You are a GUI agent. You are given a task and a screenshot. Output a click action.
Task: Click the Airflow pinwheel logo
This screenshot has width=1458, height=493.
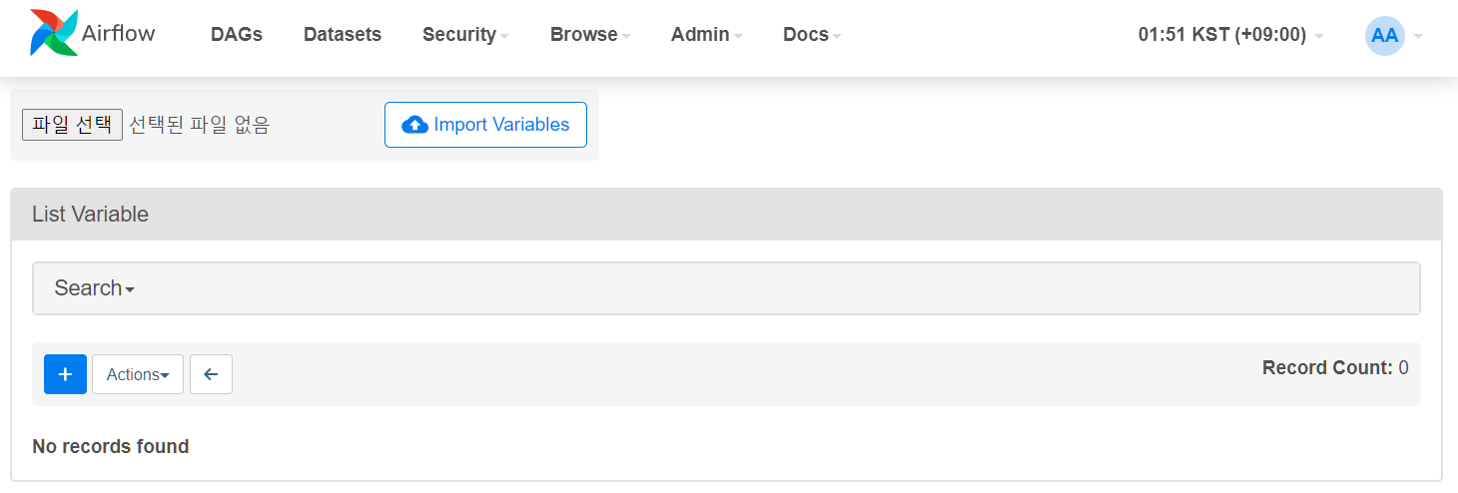54,33
